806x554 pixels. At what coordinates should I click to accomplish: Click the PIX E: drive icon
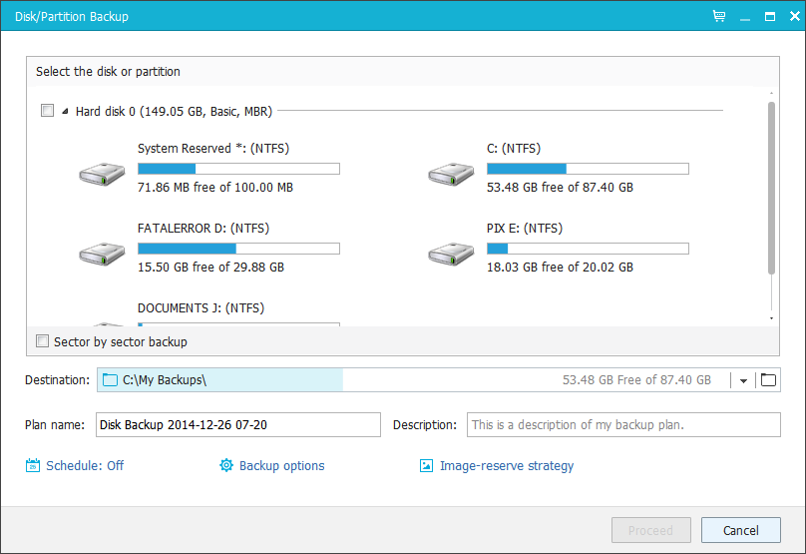[450, 254]
